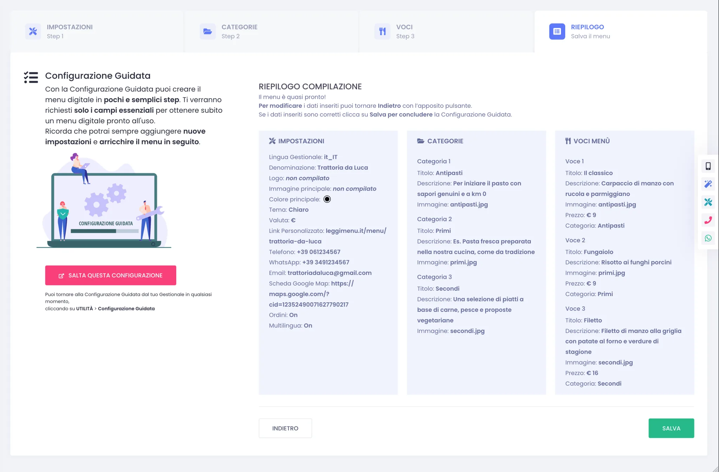Screen dimensions: 719x472
Task: Click the fork-knife icon in Voci tab
Action: (382, 32)
